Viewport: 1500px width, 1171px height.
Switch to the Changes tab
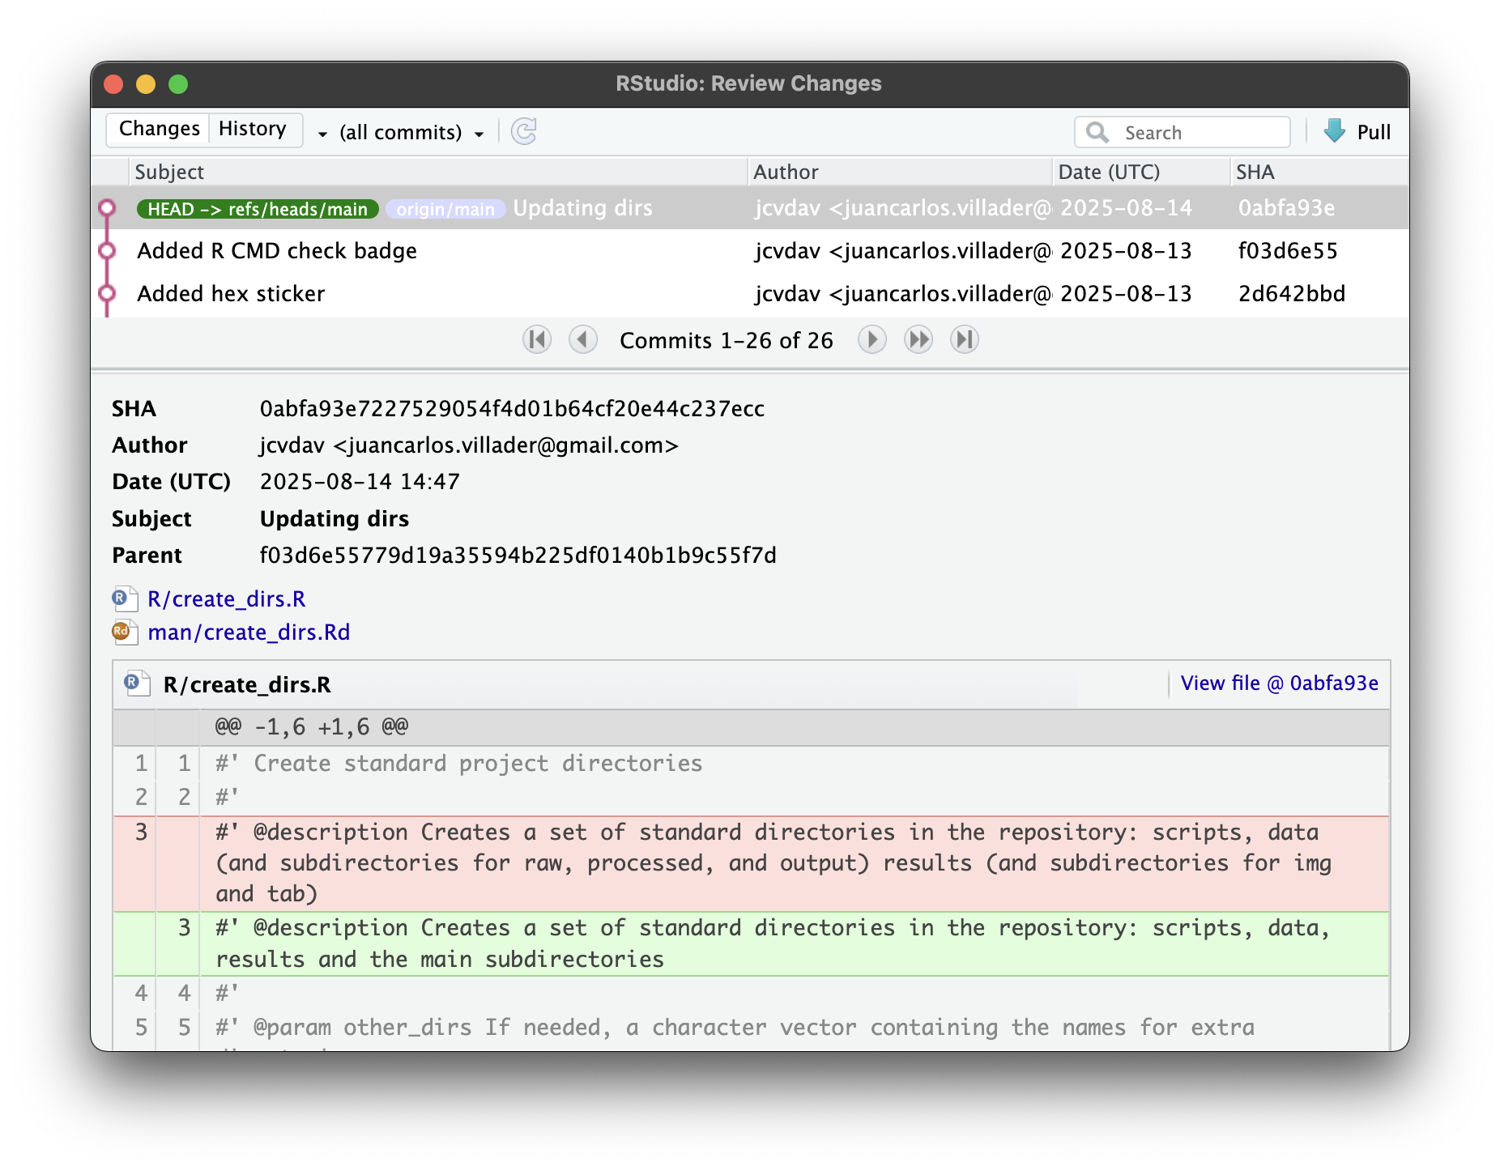pos(159,129)
